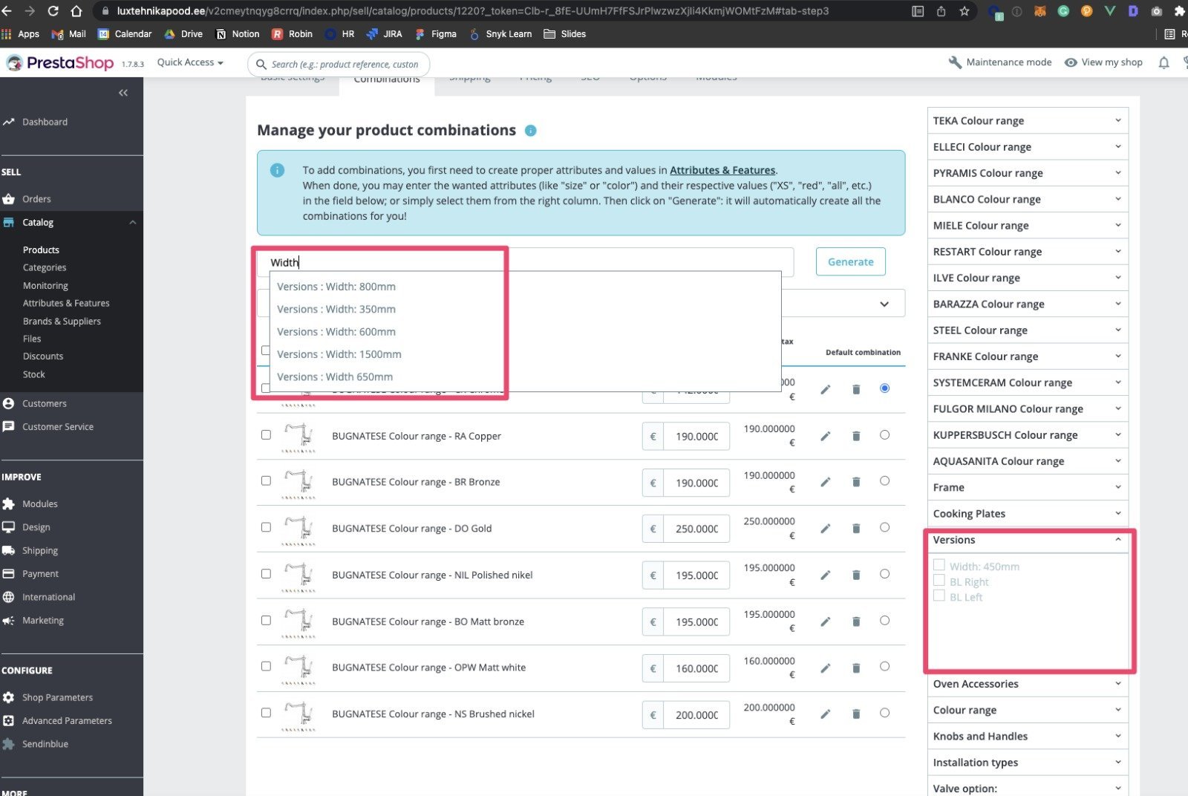
Task: Open Attributes & Features in sidebar
Action: point(66,303)
